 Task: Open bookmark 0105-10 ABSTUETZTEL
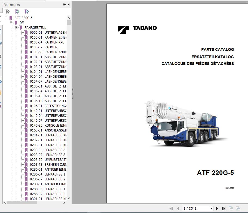(48, 96)
